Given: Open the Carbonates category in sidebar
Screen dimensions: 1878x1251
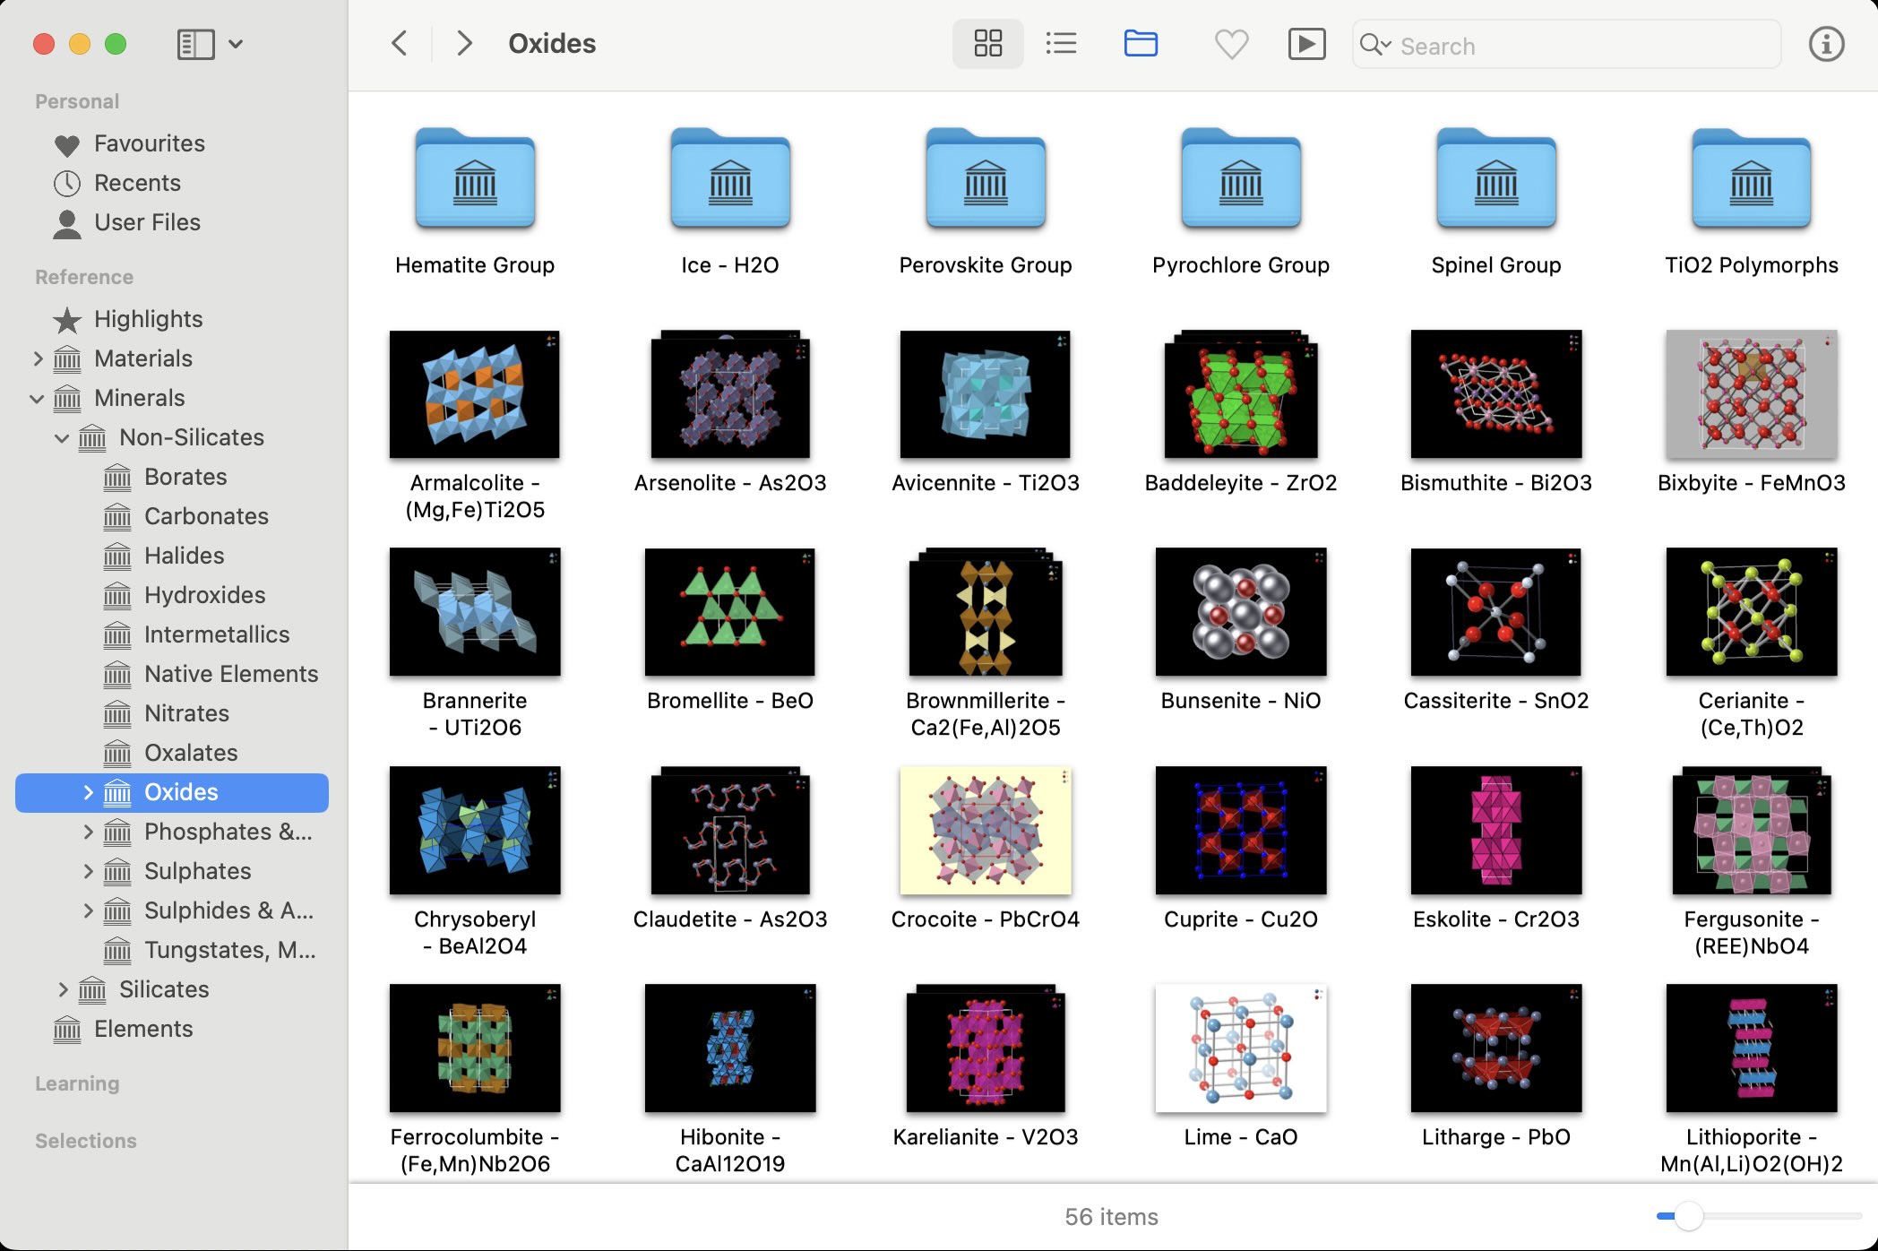Looking at the screenshot, I should coord(206,516).
